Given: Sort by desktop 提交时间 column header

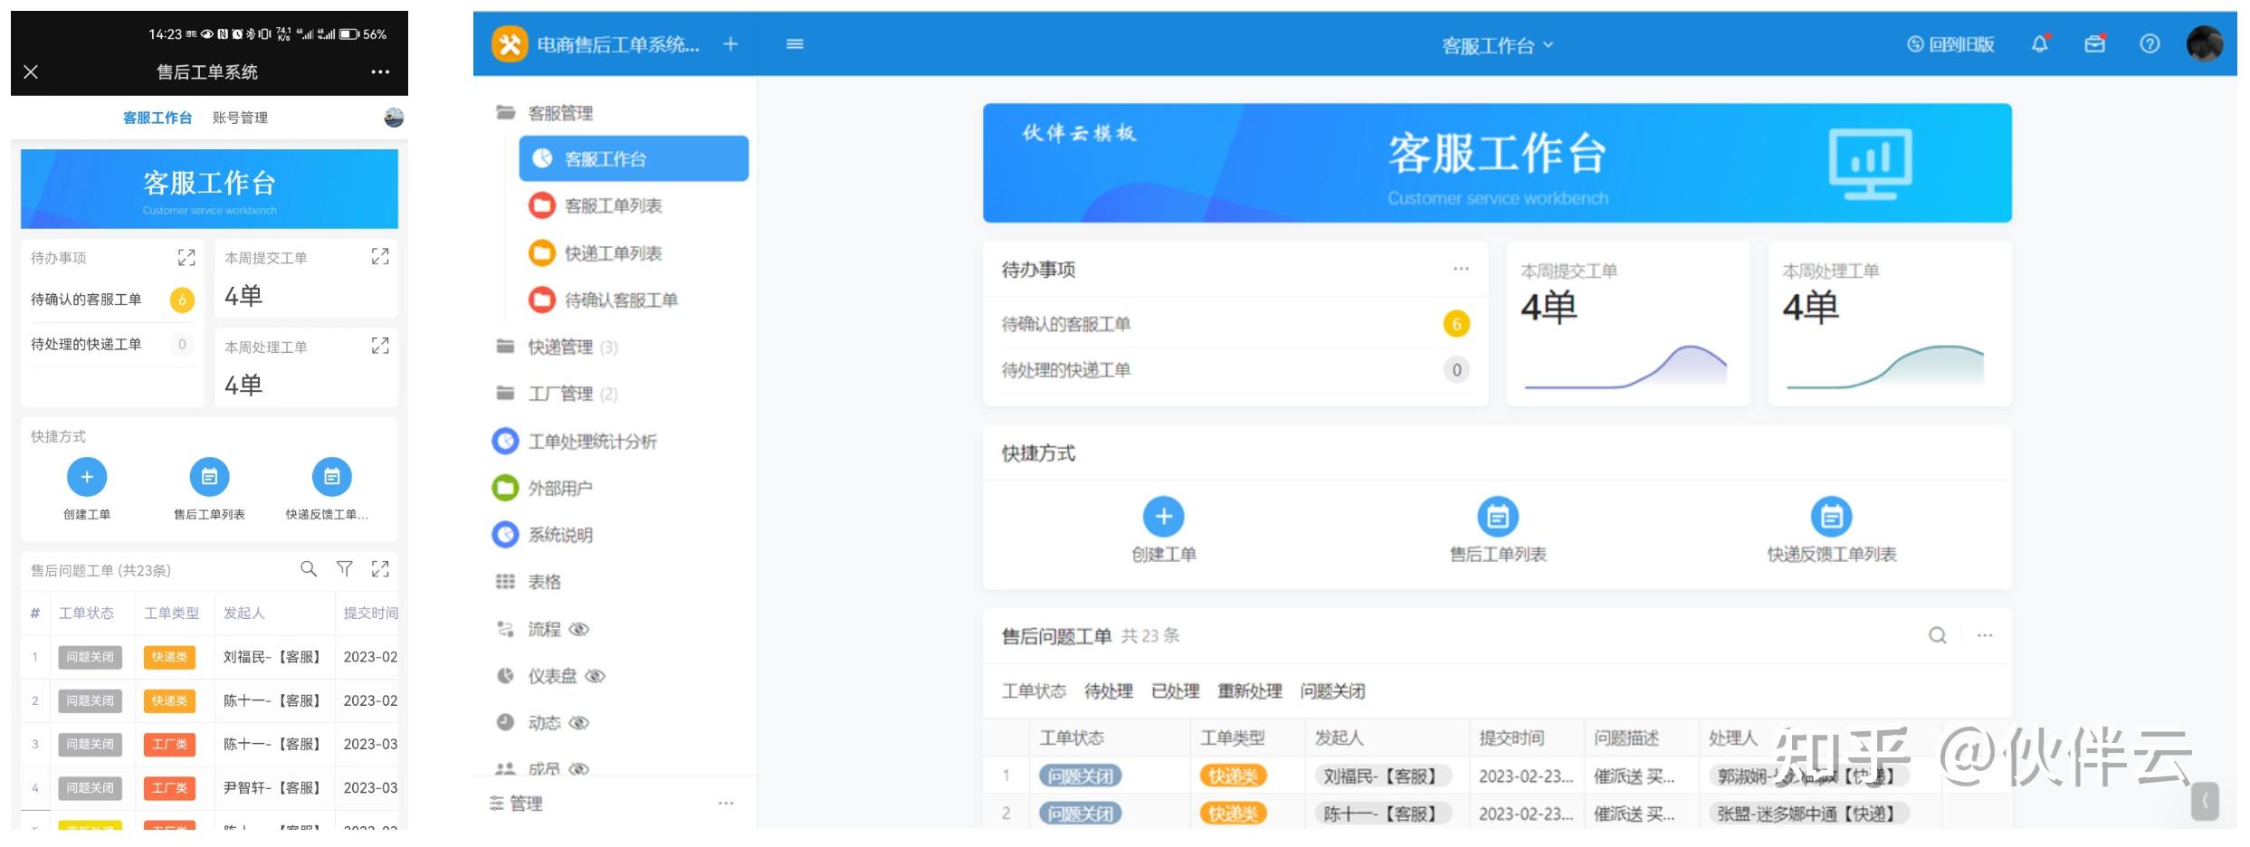Looking at the screenshot, I should [1511, 738].
